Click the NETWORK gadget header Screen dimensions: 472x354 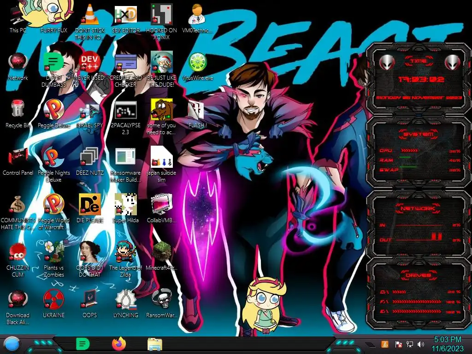coord(418,208)
